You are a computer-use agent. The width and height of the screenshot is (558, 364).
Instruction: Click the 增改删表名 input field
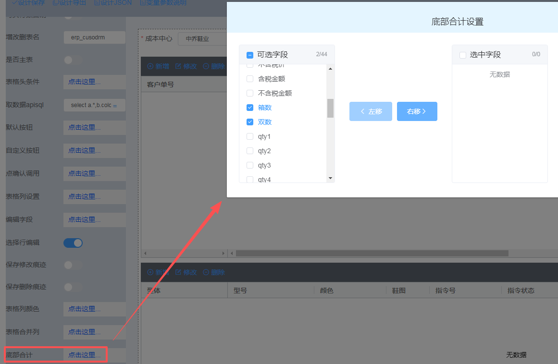click(x=94, y=37)
